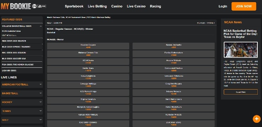Select Gonzaga Bulldogs odds
262x127 pixels.
pos(88,85)
